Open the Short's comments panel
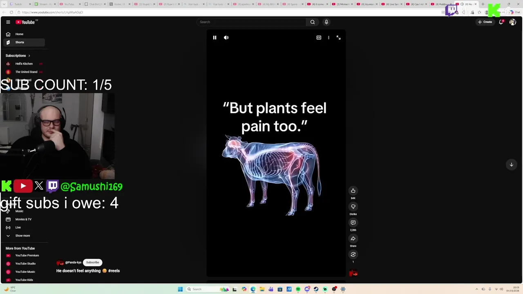This screenshot has width=523, height=294. click(x=353, y=223)
